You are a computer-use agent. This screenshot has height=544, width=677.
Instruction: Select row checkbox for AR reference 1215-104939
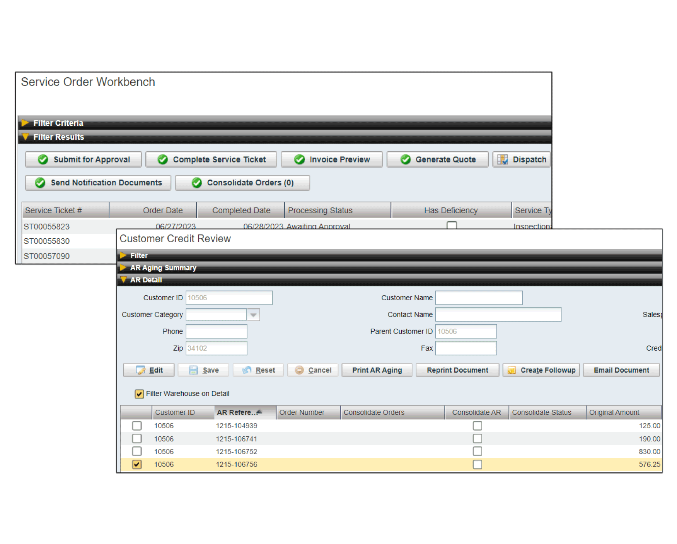(137, 426)
